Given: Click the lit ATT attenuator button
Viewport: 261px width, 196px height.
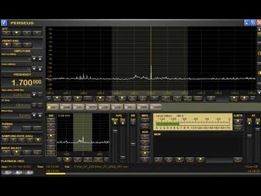Looking at the screenshot, I should (16, 33).
